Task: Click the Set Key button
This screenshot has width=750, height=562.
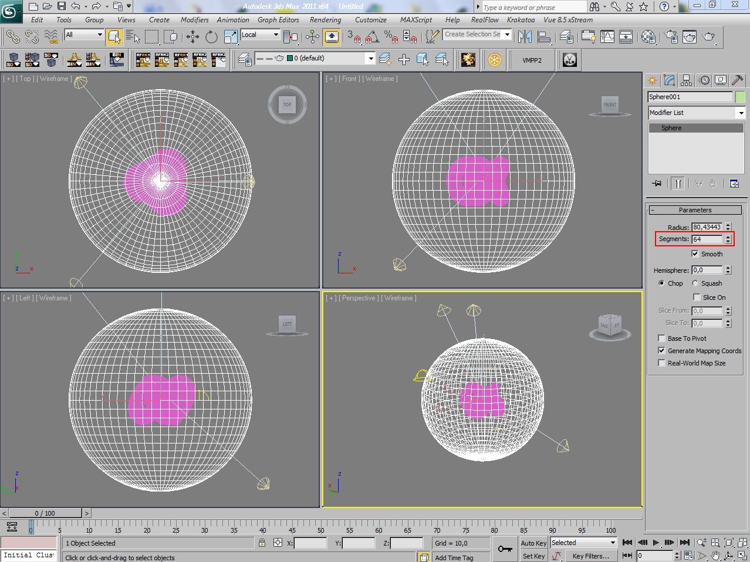Action: click(x=533, y=556)
